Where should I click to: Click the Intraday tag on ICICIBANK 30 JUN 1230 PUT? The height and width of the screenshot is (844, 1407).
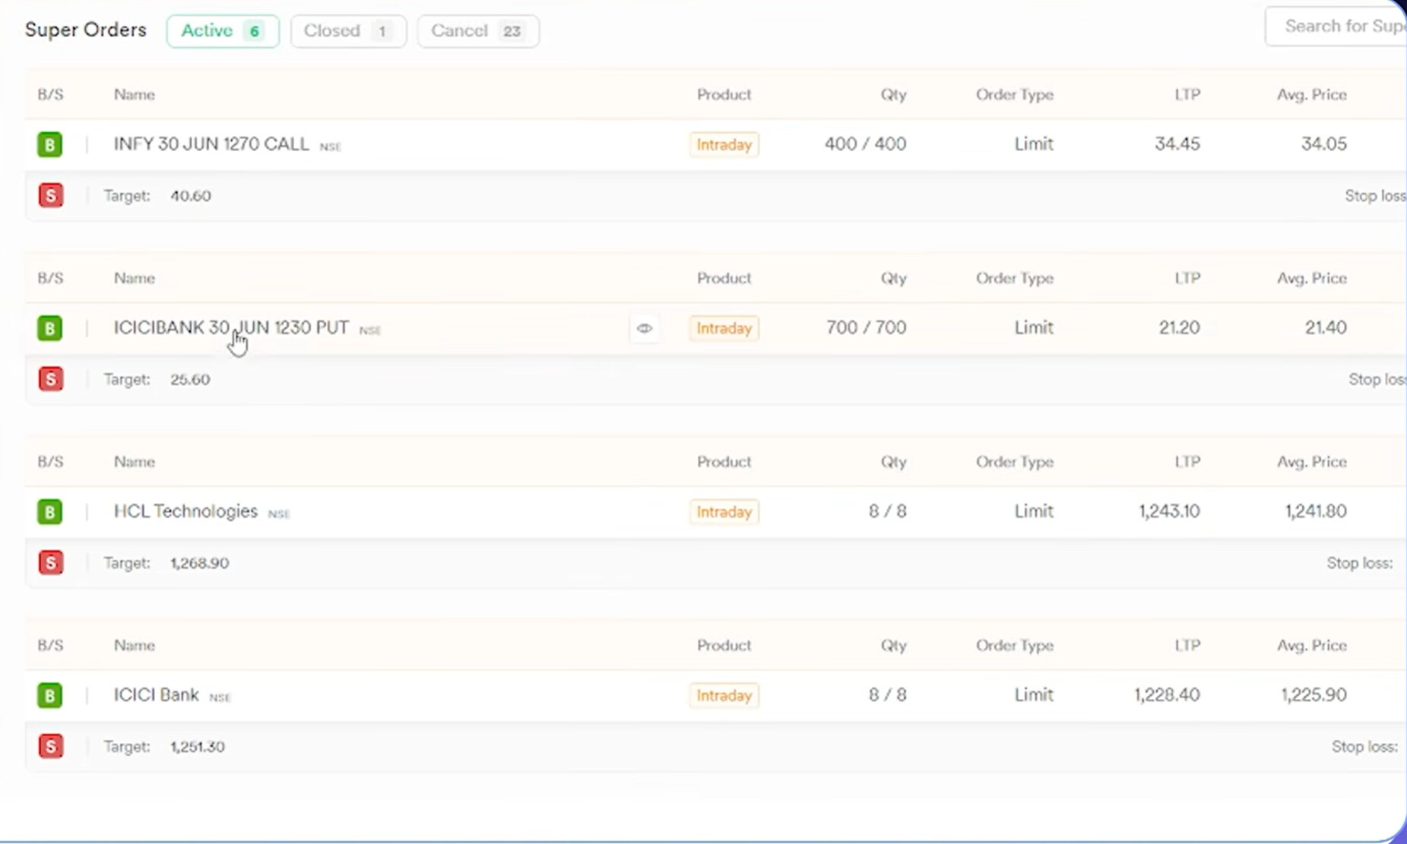[724, 328]
